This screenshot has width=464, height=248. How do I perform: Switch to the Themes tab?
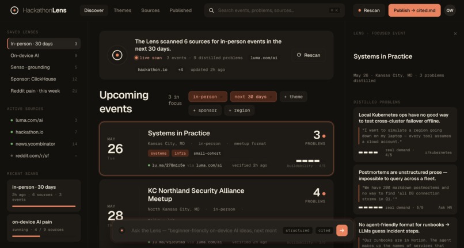click(x=122, y=10)
